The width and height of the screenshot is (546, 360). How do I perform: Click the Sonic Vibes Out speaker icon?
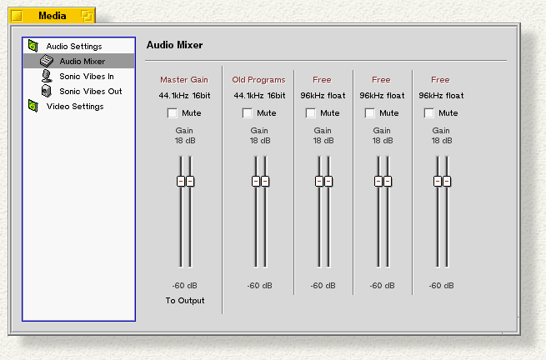[x=48, y=91]
